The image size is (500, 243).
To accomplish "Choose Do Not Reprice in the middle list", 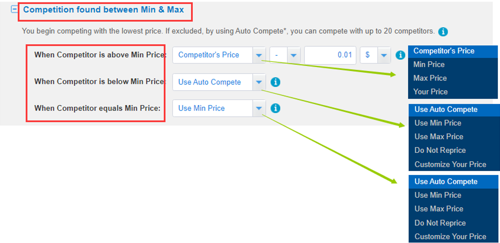I will coord(440,150).
